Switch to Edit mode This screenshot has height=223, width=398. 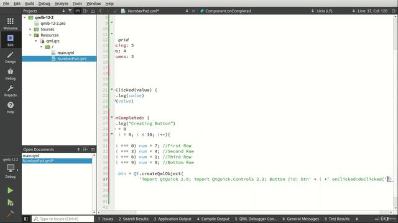click(x=11, y=40)
